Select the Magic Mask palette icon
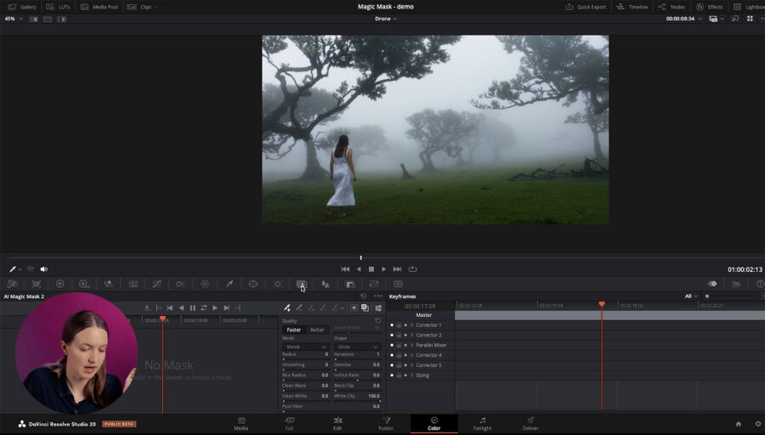The image size is (765, 435). coord(302,284)
